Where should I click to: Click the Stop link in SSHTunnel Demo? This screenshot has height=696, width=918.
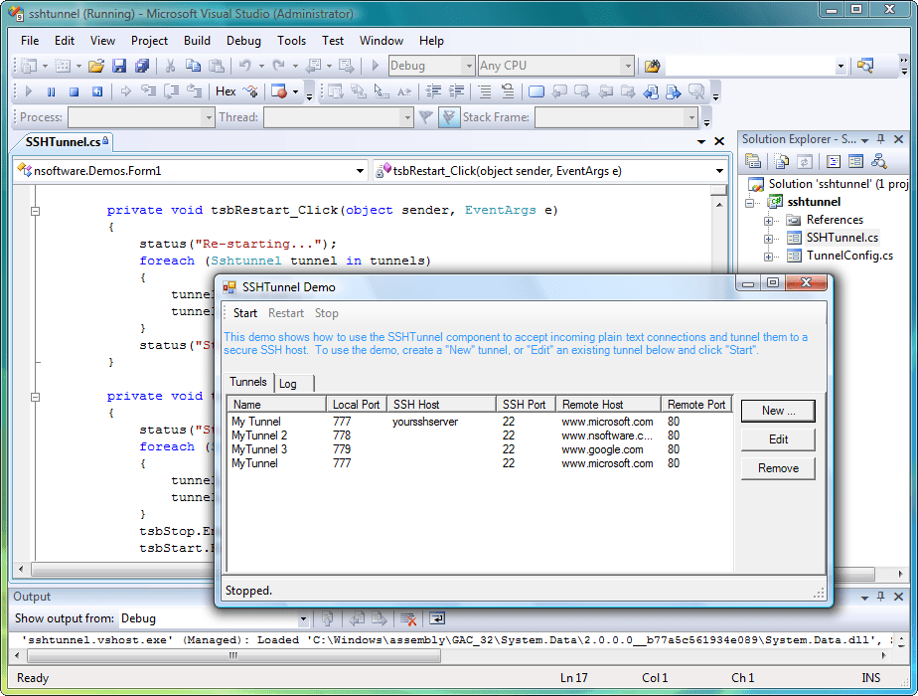click(327, 312)
